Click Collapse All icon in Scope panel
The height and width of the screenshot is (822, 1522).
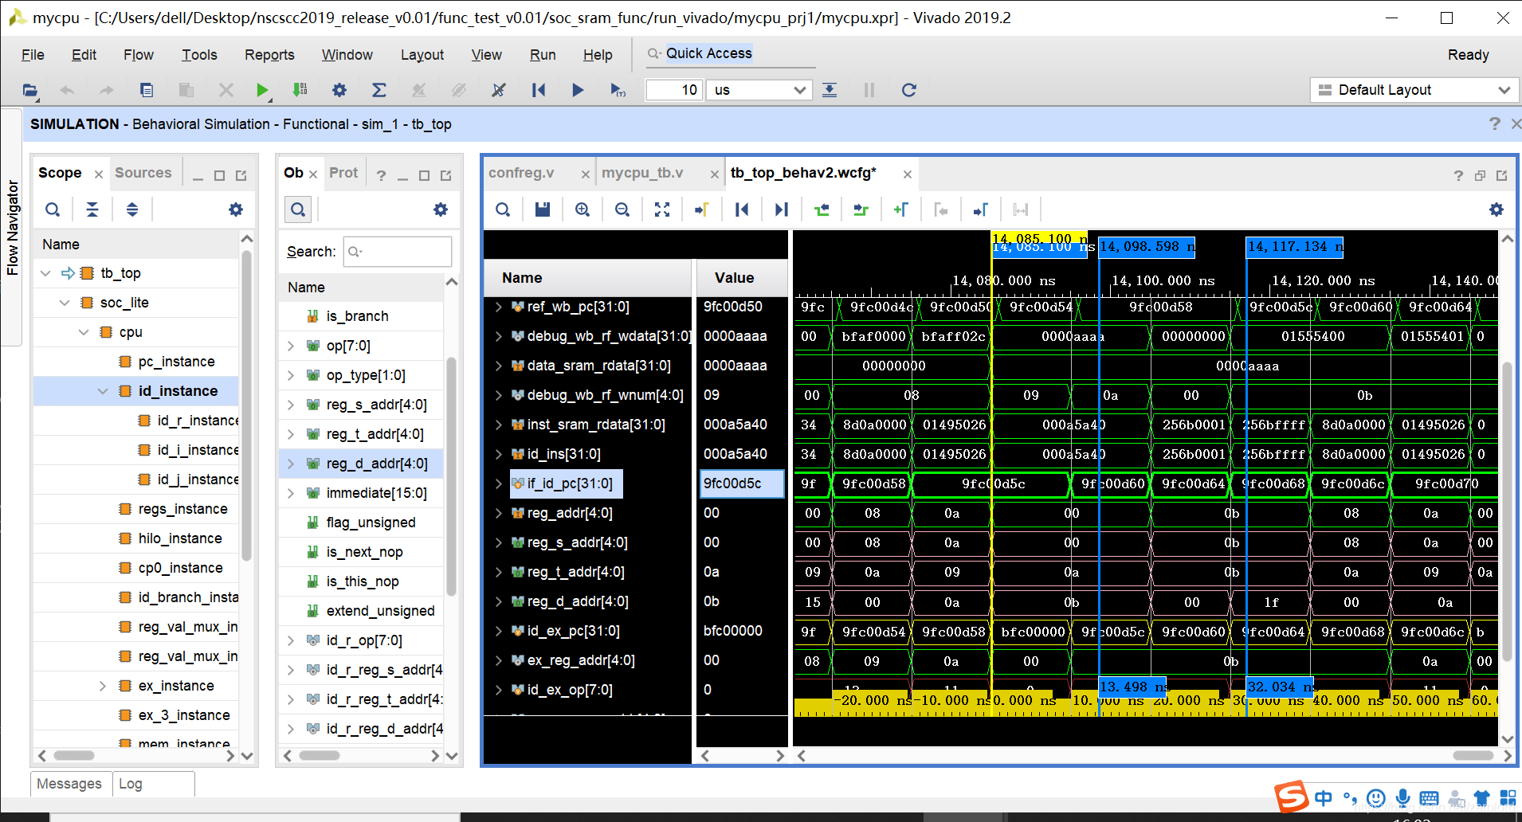coord(92,209)
